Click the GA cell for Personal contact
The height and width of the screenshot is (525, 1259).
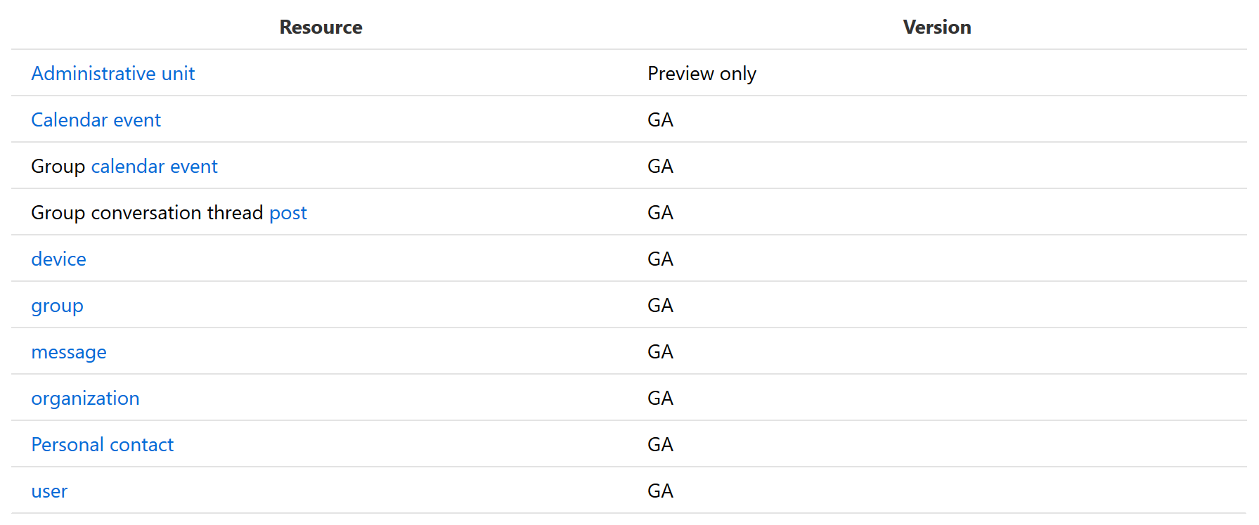pyautogui.click(x=660, y=445)
